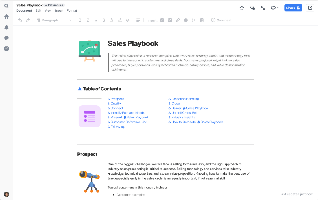Toggle underline formatting

tap(96, 20)
